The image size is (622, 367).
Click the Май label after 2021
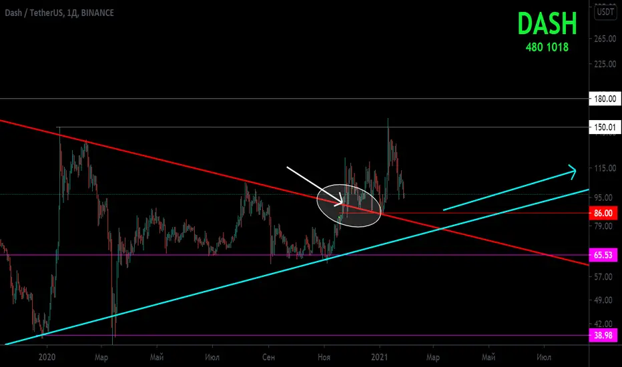tap(489, 357)
